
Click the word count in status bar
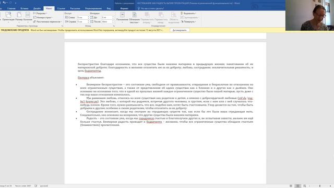pyautogui.click(x=23, y=186)
